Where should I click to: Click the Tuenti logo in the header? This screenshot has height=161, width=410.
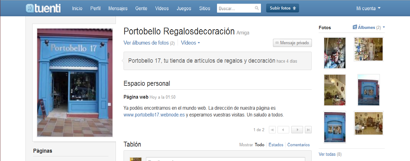(x=43, y=8)
